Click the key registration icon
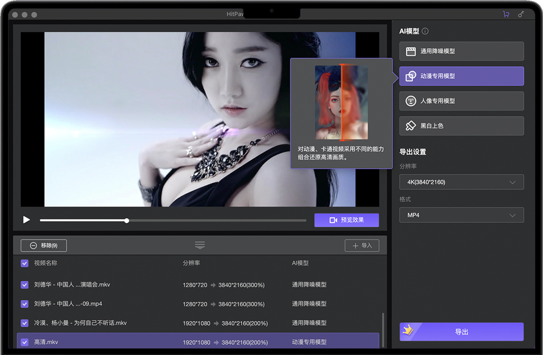The width and height of the screenshot is (543, 355). pos(521,15)
